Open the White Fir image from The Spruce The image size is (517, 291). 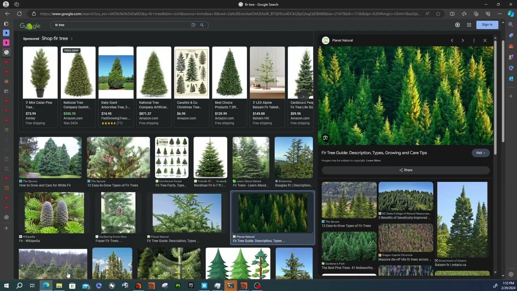pyautogui.click(x=50, y=158)
